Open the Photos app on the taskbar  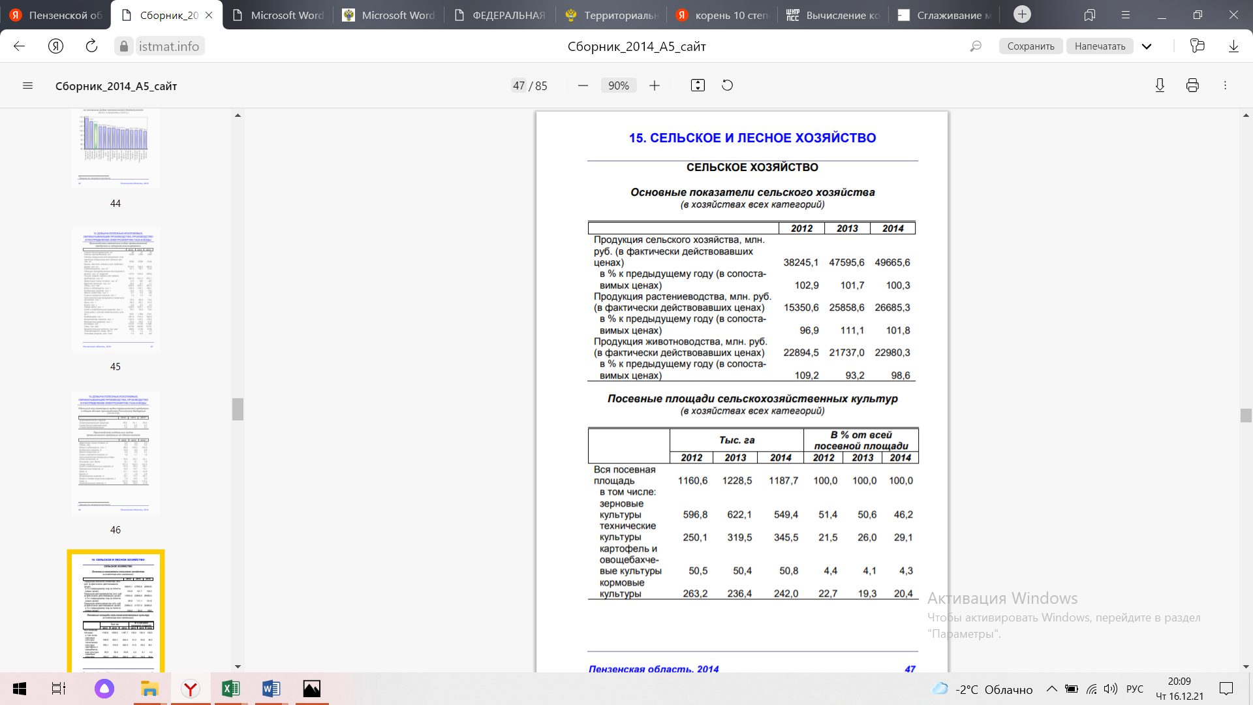312,689
